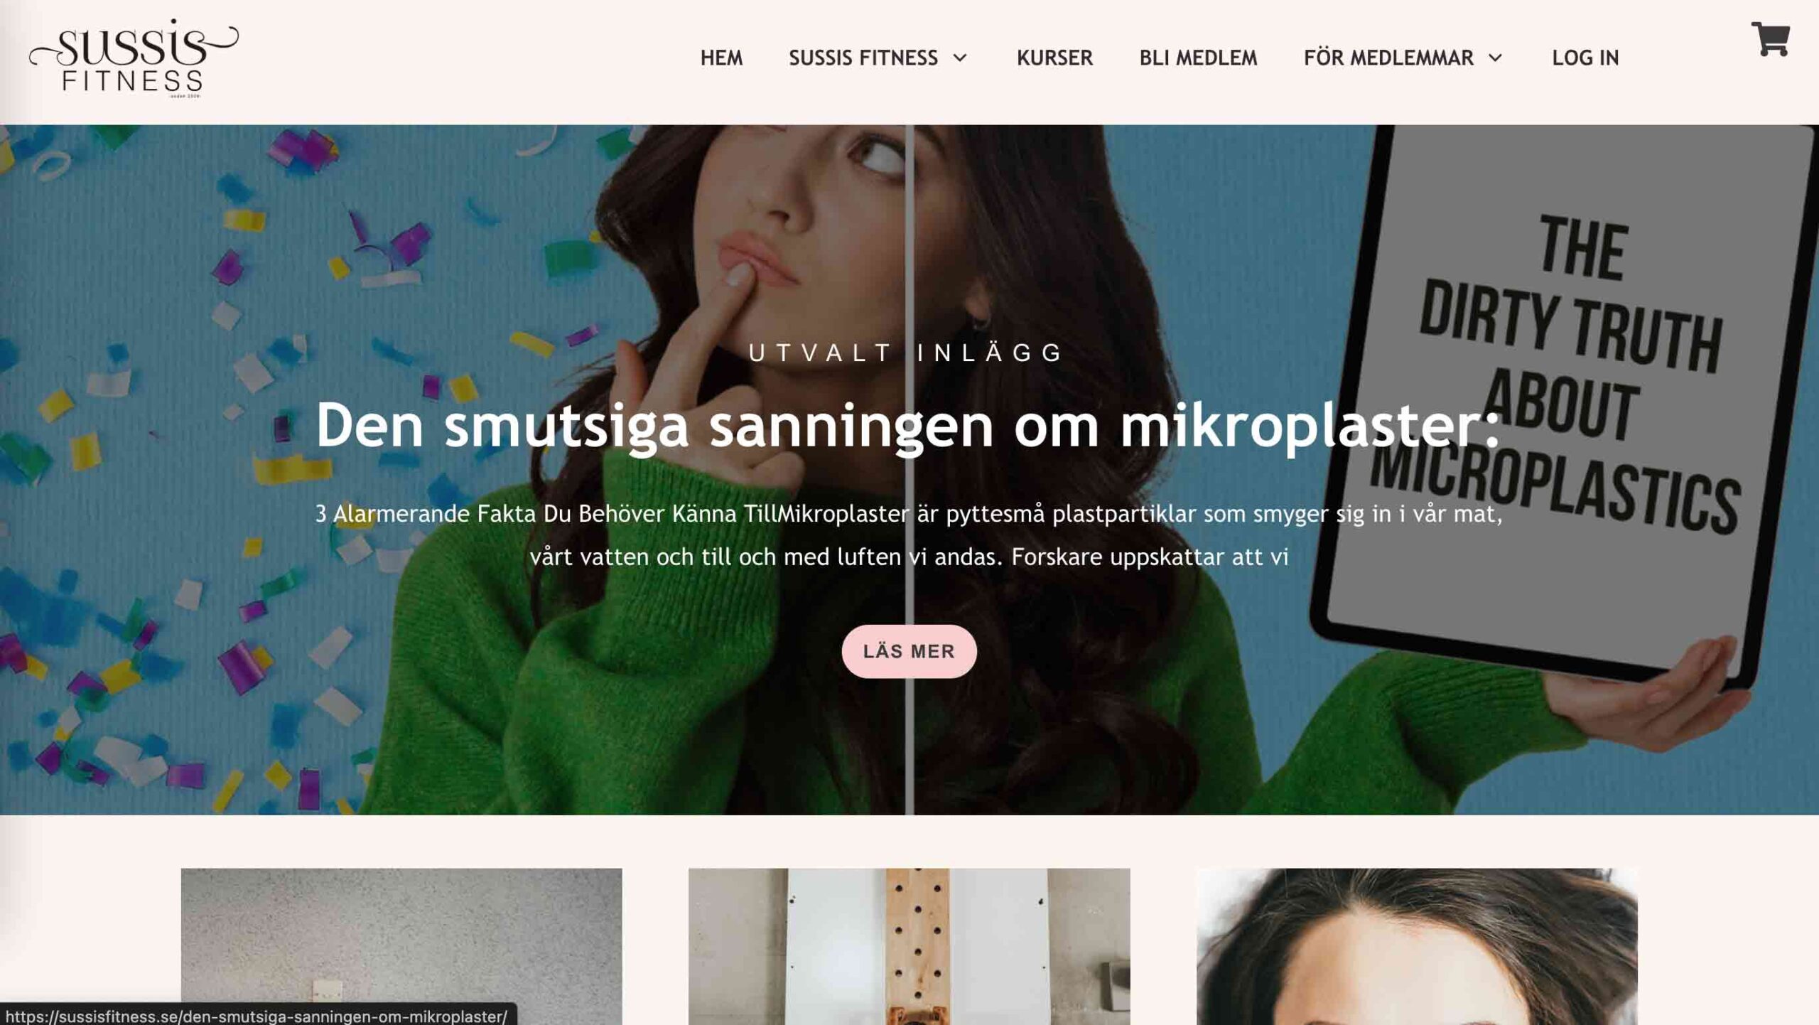The width and height of the screenshot is (1819, 1025).
Task: Click the pink LÄS MER button
Action: click(909, 651)
